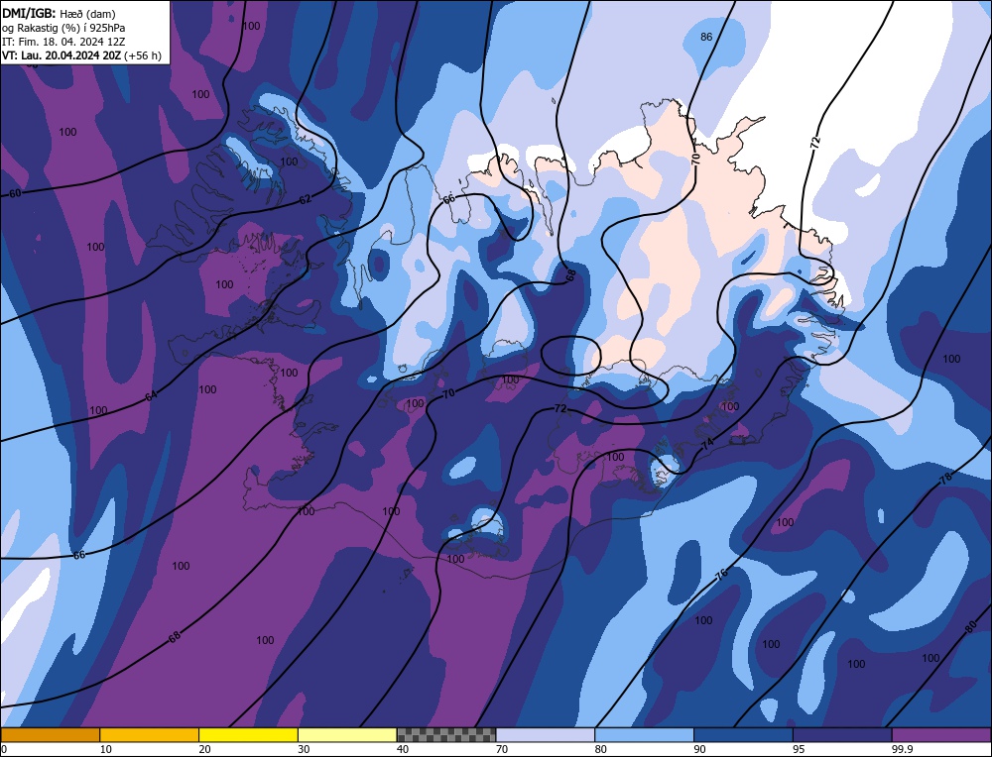Click the '20' colorbar tick label

point(204,749)
